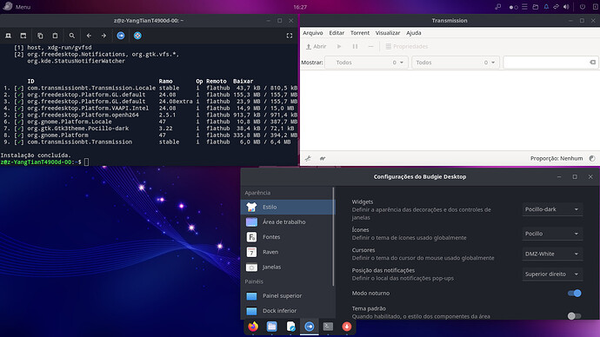
Task: Click statistics icon beside Proporção: Nenhum
Action: 592,158
